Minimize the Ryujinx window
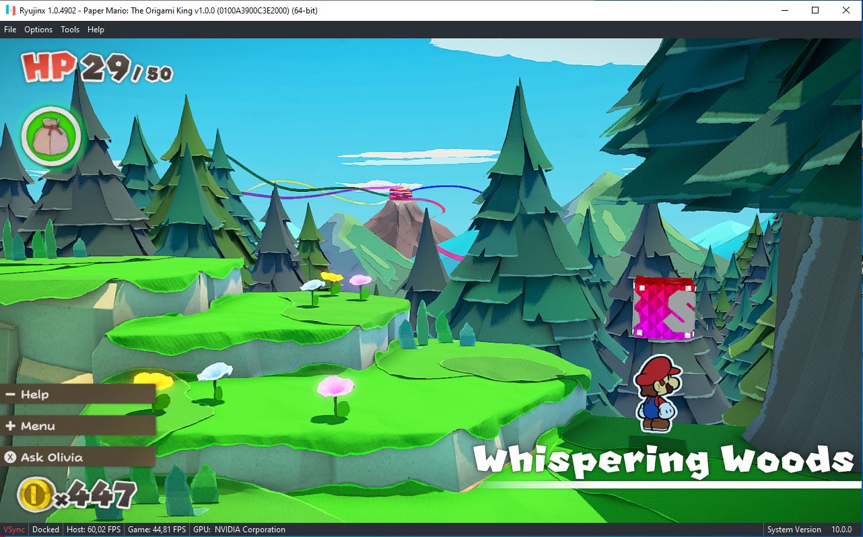The image size is (863, 537). (784, 10)
